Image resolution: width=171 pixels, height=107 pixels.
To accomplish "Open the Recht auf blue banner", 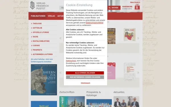I will 44,104.
